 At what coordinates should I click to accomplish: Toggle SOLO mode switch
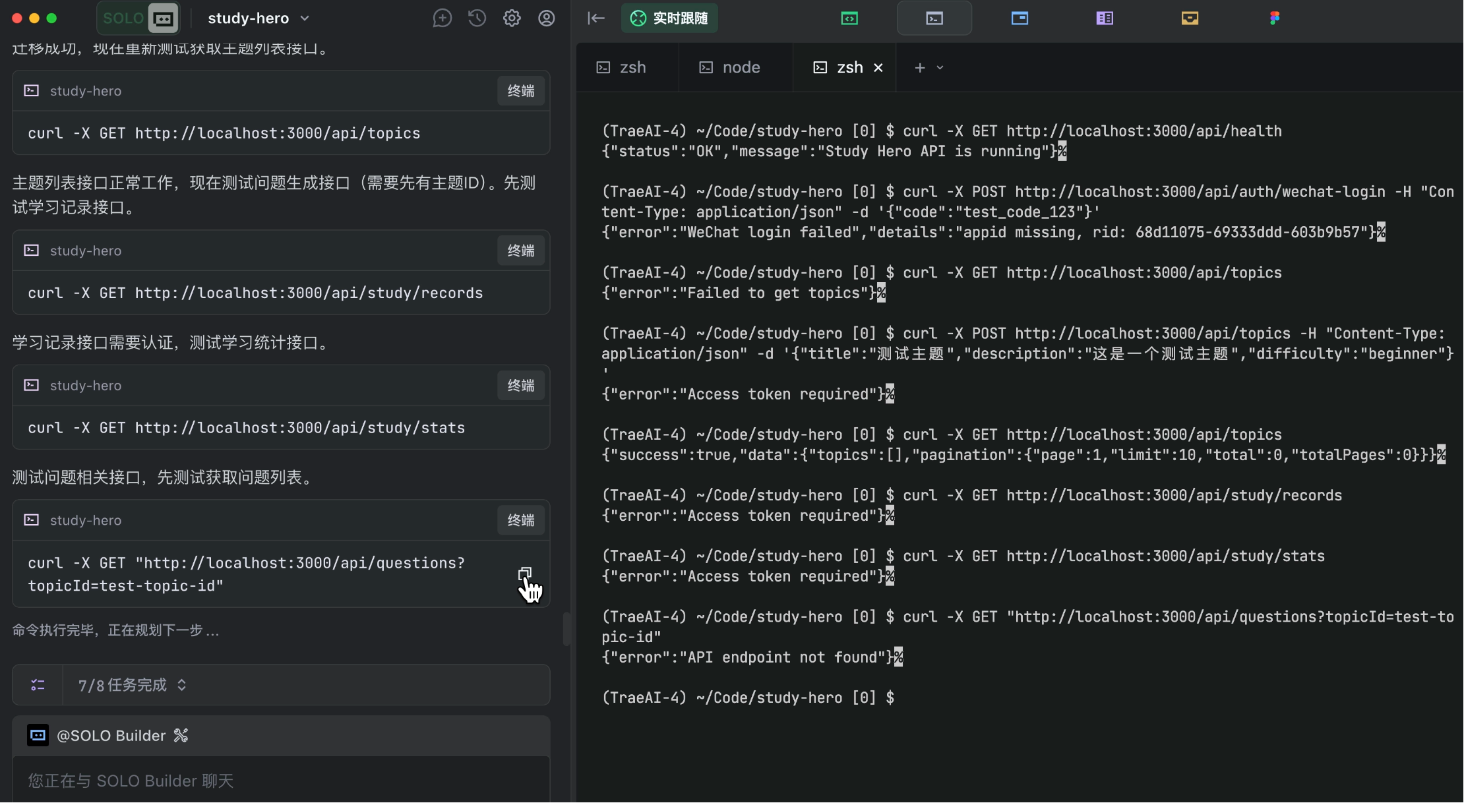point(139,18)
